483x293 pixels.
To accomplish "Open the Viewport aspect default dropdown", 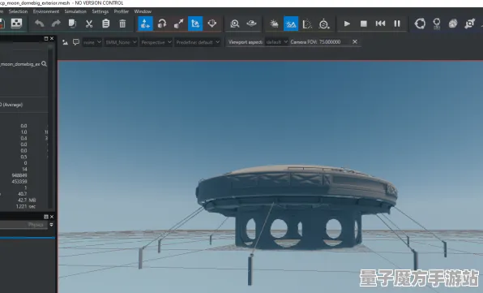I will pos(276,42).
